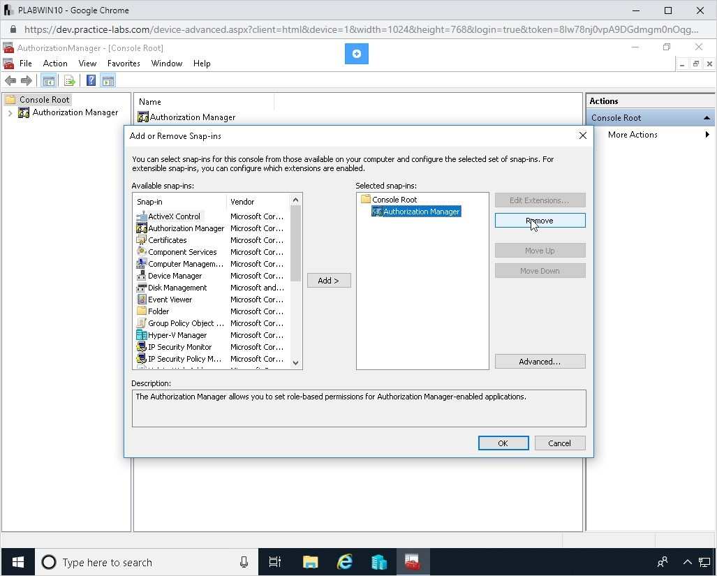Screen dimensions: 717x576
Task: Close the Add or Remove Snap-ins dialog
Action: [x=582, y=135]
